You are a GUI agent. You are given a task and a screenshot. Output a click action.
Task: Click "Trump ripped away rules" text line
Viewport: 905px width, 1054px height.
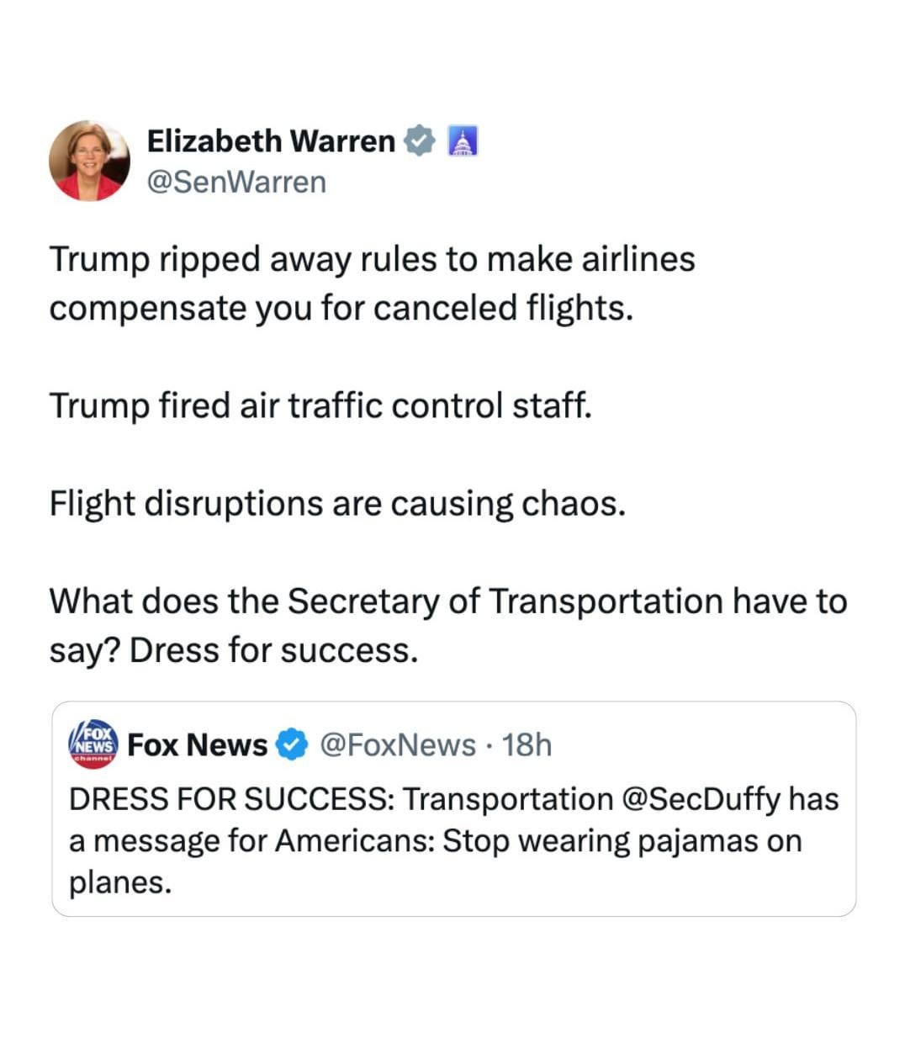click(372, 259)
